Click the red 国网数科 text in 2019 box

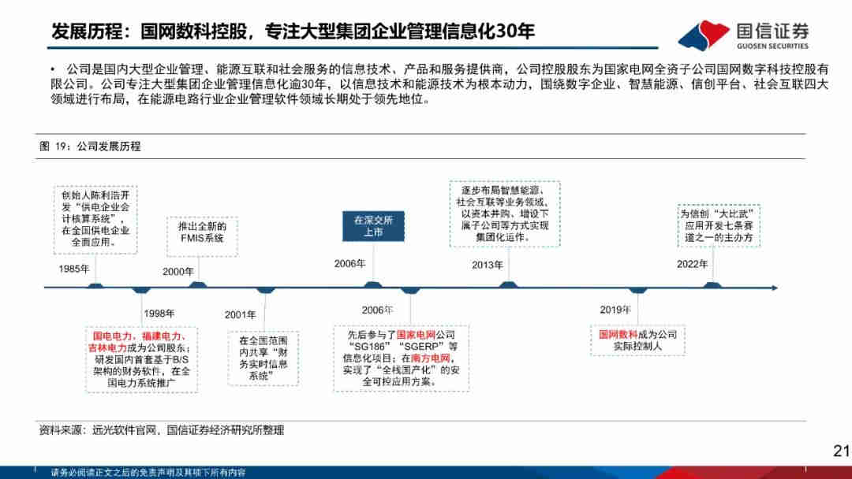618,334
